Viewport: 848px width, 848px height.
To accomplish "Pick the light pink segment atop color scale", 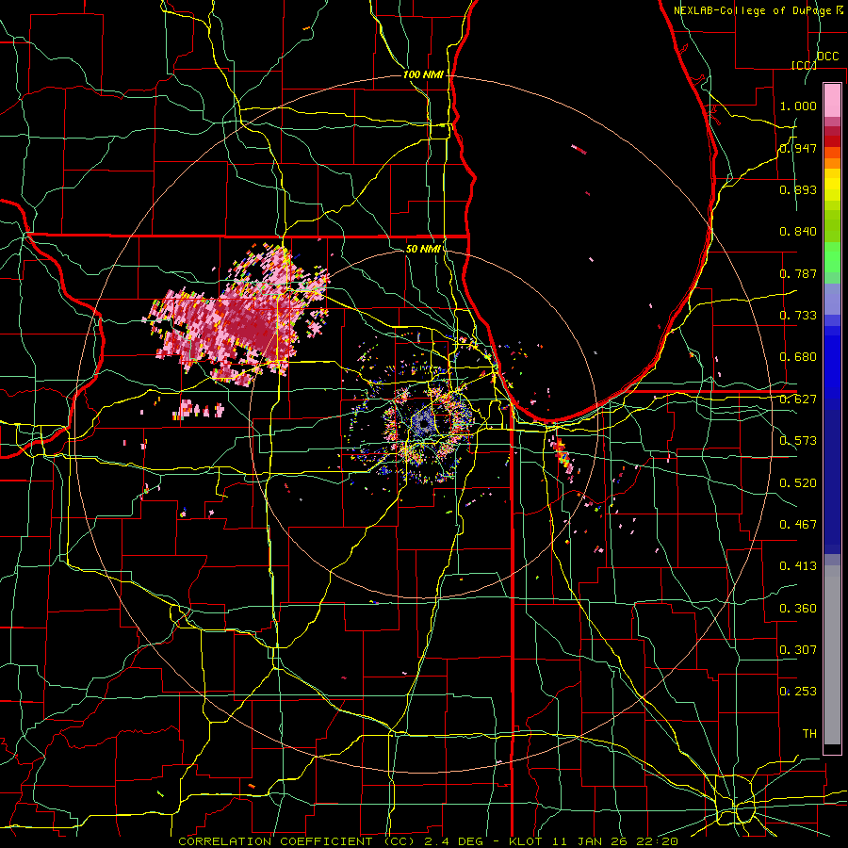I will [x=832, y=100].
